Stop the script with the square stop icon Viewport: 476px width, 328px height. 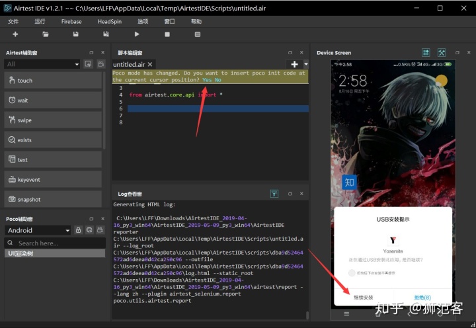[167, 34]
